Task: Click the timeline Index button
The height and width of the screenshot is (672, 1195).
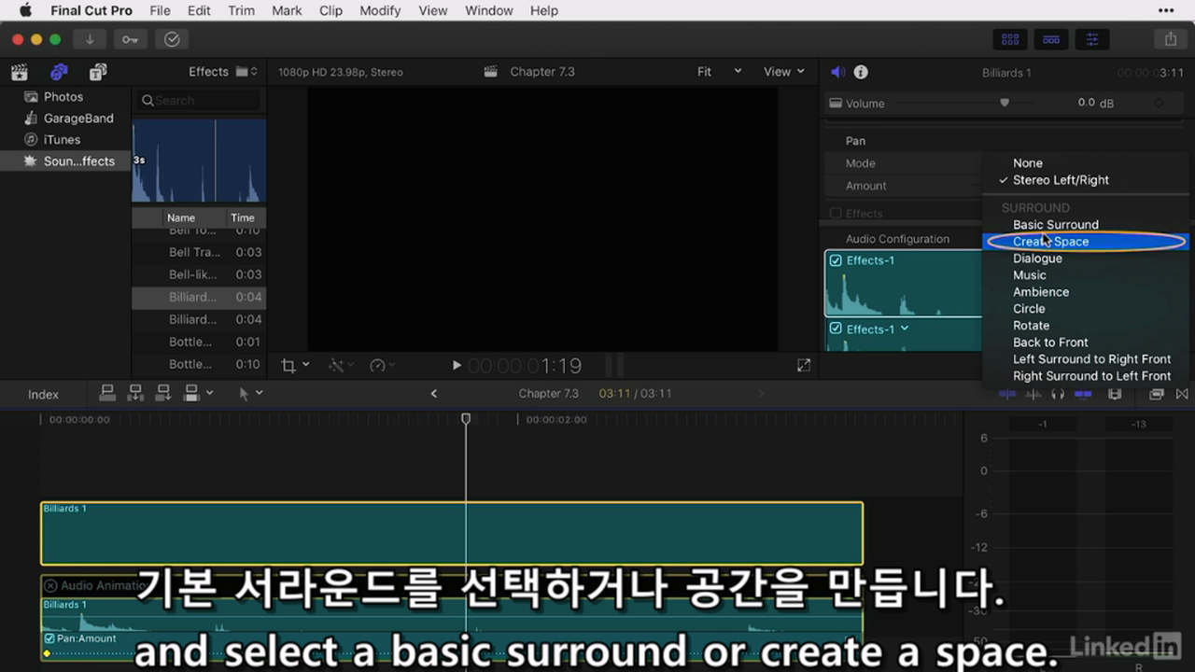Action: point(43,394)
